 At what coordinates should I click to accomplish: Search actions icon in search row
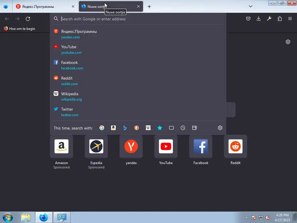pos(195,128)
